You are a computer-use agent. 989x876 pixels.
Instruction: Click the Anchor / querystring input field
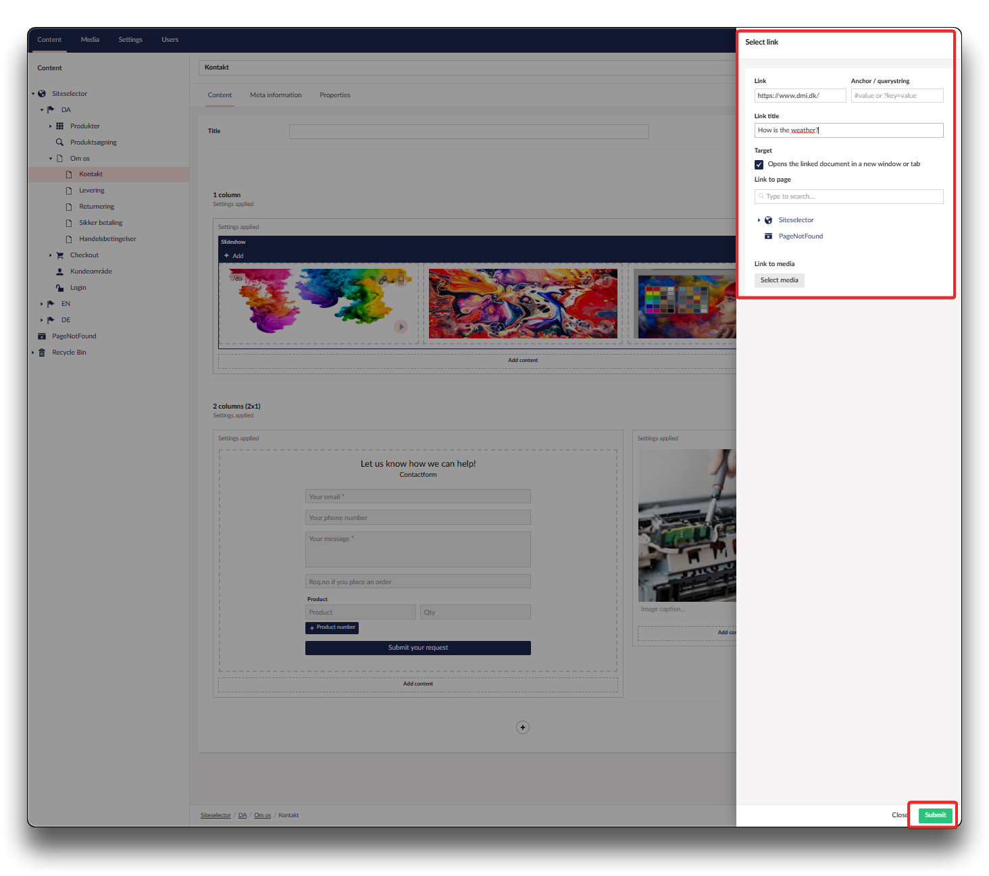click(x=896, y=96)
